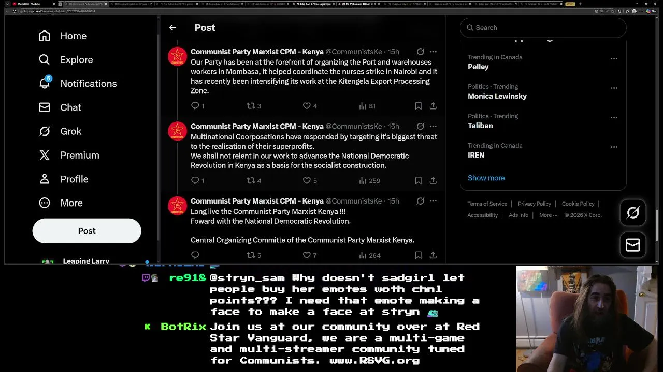
Task: Open Profile in the sidebar
Action: point(64,179)
